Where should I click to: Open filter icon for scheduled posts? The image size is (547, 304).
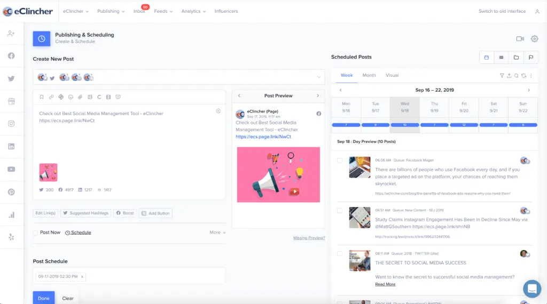click(502, 76)
